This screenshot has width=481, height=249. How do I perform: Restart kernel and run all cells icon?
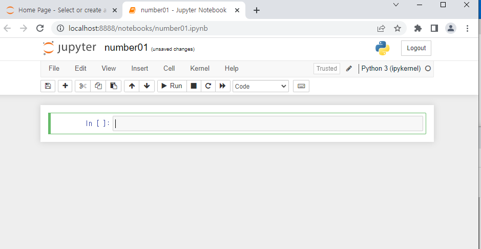pos(223,86)
